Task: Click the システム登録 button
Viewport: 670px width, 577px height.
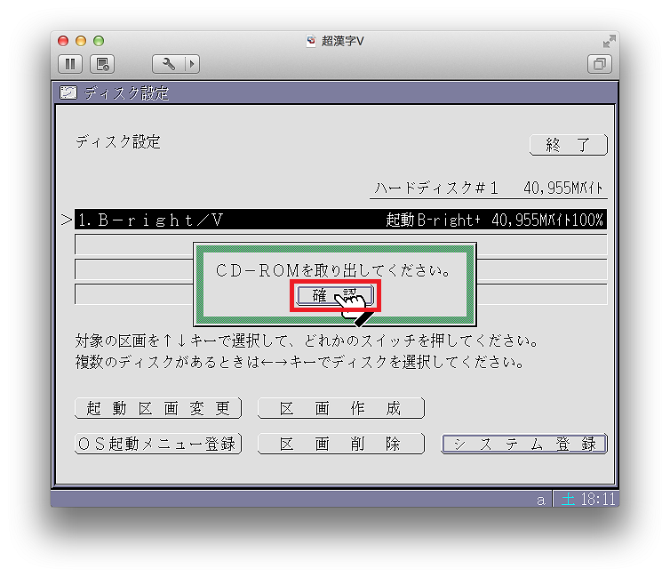Action: point(524,444)
